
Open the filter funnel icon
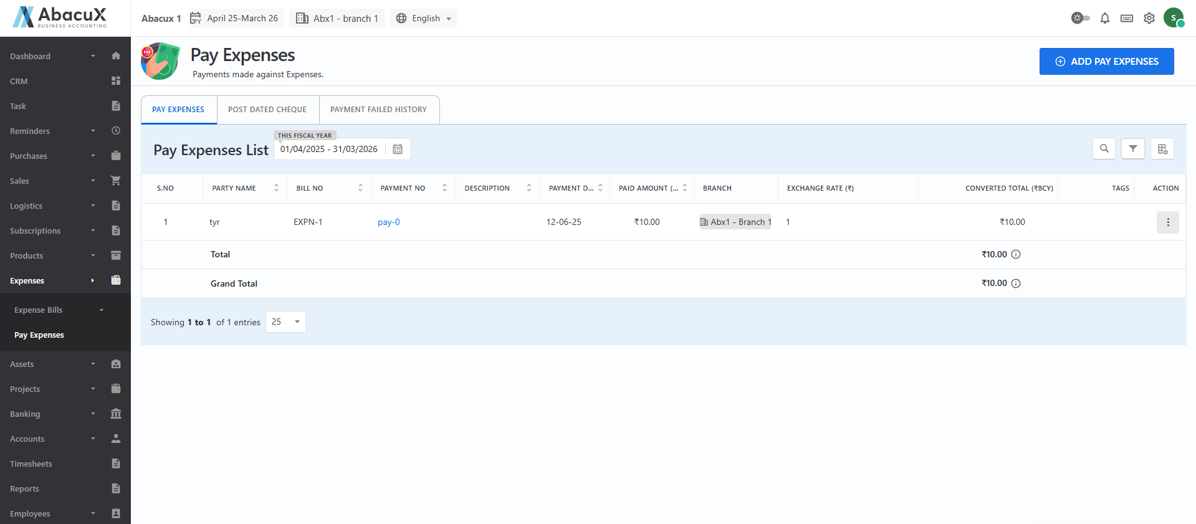point(1132,149)
